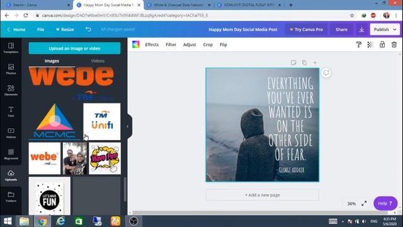Open the Publish dropdown
Image resolution: width=403 pixels, height=227 pixels.
click(385, 30)
